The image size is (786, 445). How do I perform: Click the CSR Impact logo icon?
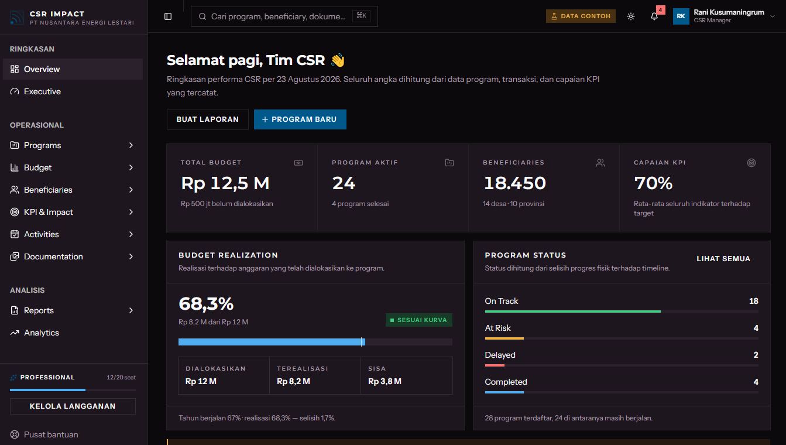(x=17, y=18)
